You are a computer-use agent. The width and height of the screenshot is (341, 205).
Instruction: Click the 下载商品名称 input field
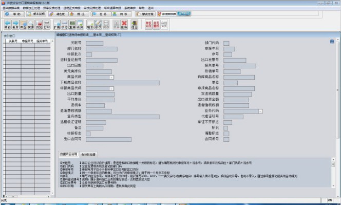123,83
